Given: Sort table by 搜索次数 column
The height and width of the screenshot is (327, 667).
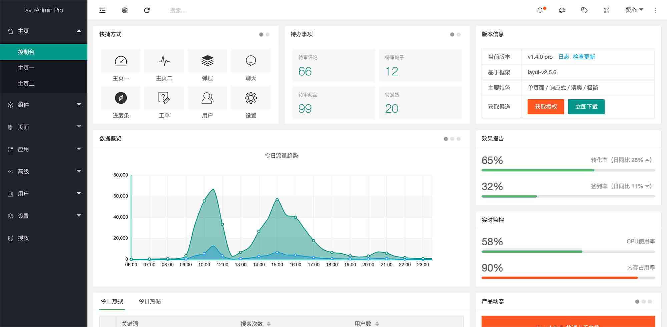Looking at the screenshot, I should 268,324.
